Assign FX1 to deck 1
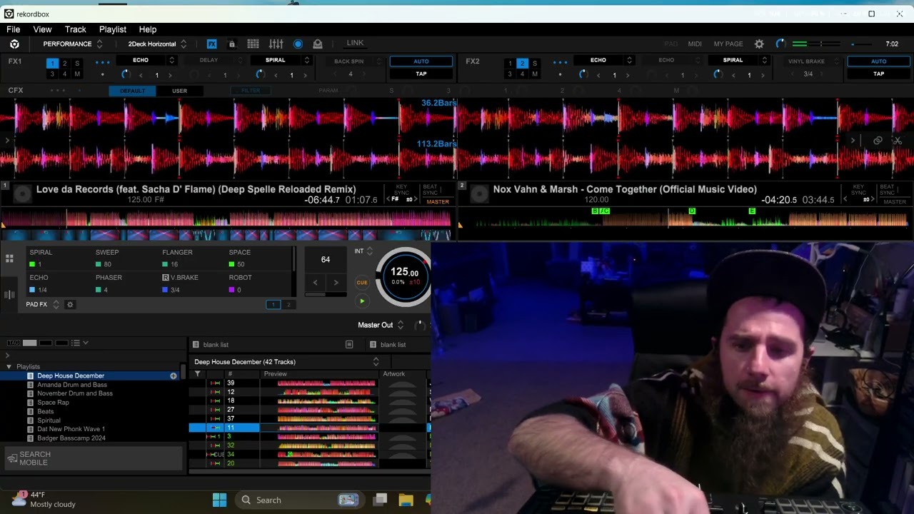The height and width of the screenshot is (514, 914). click(x=52, y=64)
